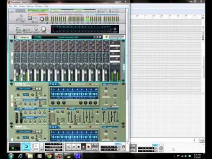Stop playback with the transport Stop button
This screenshot has height=159, width=212.
pyautogui.click(x=79, y=147)
